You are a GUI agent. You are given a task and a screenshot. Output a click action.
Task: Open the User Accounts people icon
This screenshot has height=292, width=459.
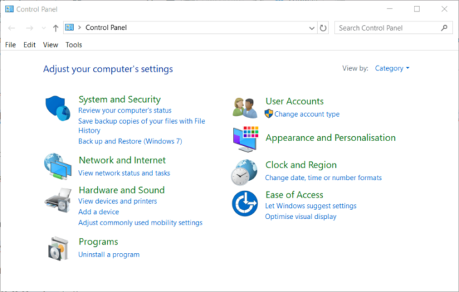(x=245, y=108)
